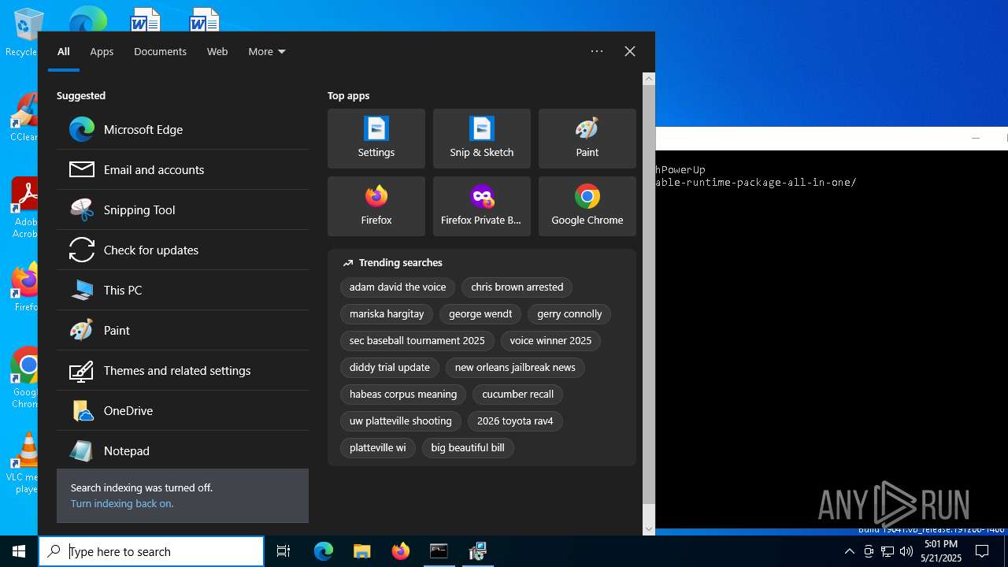This screenshot has width=1008, height=567.
Task: Open the search options ellipsis menu
Action: 597,51
